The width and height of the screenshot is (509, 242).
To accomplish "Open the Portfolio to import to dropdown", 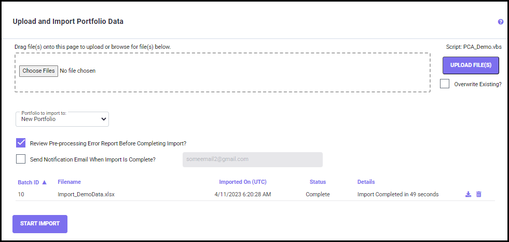I will [x=62, y=119].
